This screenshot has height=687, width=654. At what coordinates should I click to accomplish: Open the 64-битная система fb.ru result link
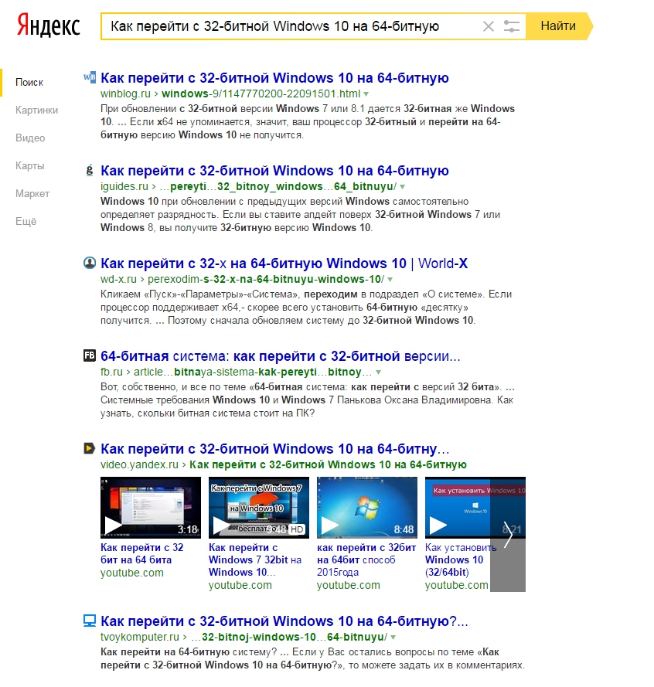coord(281,356)
